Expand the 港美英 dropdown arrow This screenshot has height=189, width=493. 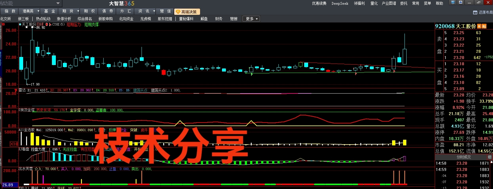[38, 11]
